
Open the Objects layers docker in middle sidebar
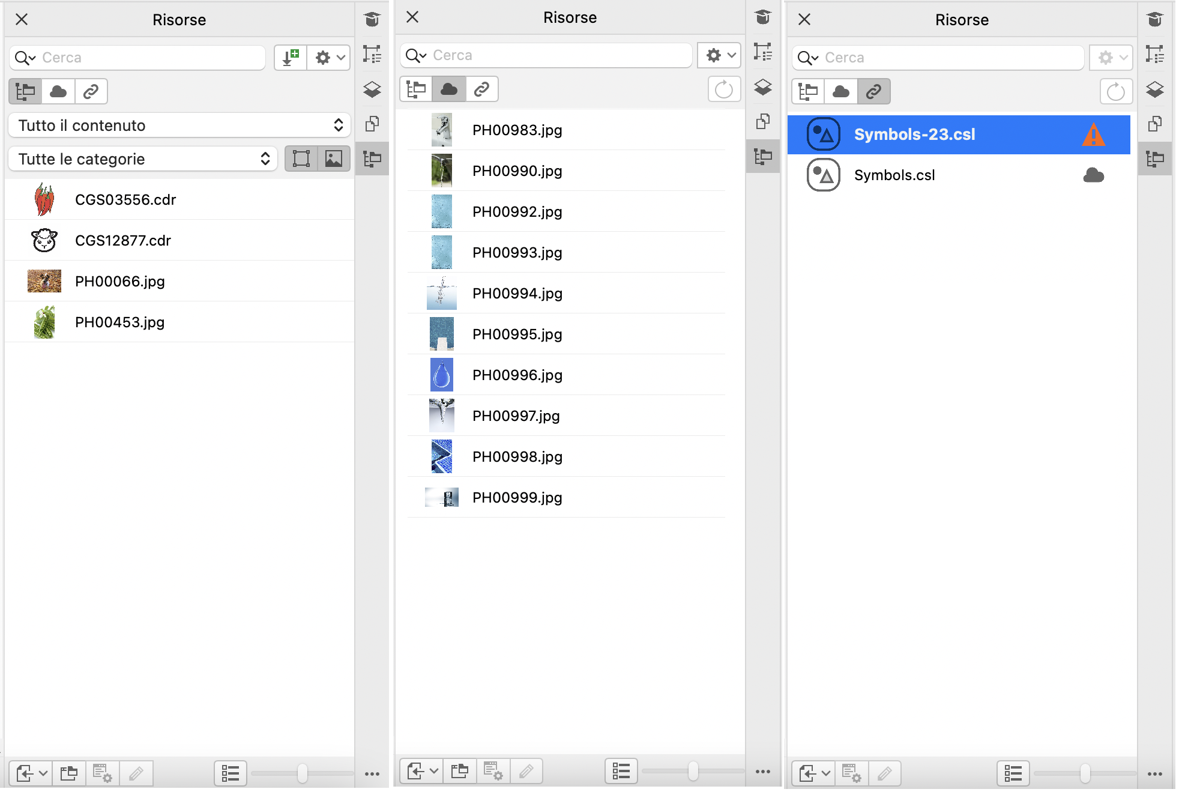click(763, 88)
